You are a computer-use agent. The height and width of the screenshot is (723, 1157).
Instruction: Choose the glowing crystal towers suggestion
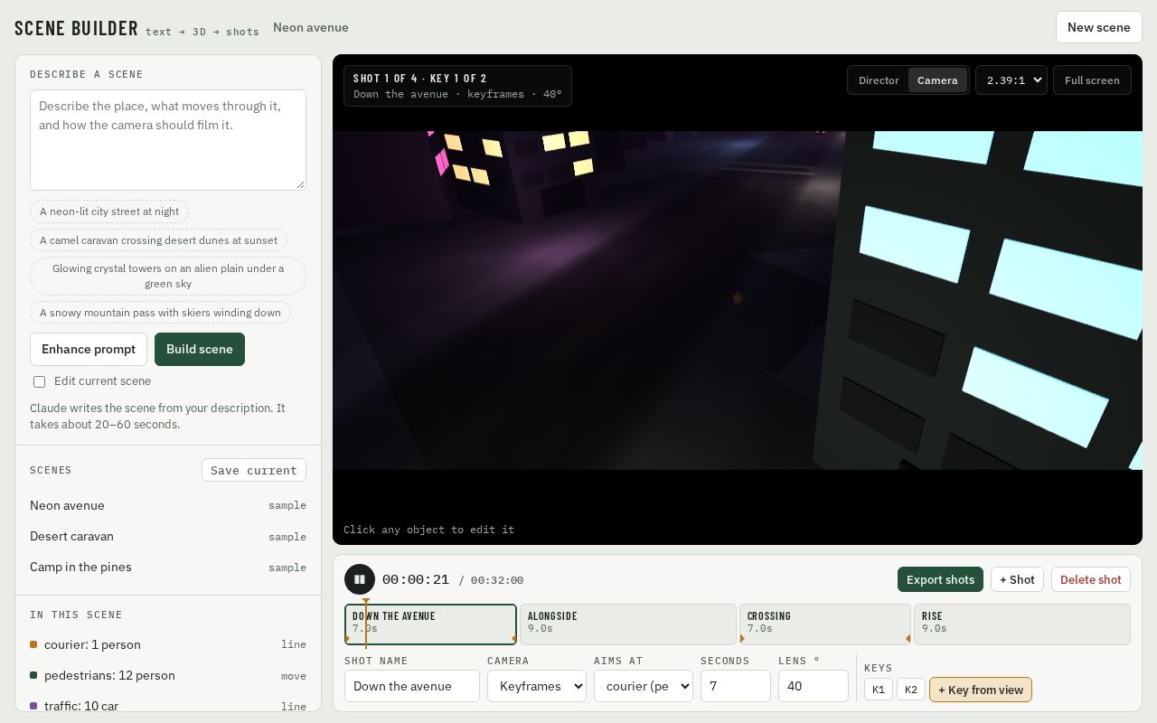tap(168, 276)
